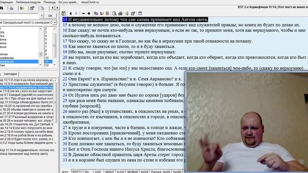The width and height of the screenshot is (308, 173).
Task: Click the book list scroll-up arrow
Action: (x=40, y=29)
